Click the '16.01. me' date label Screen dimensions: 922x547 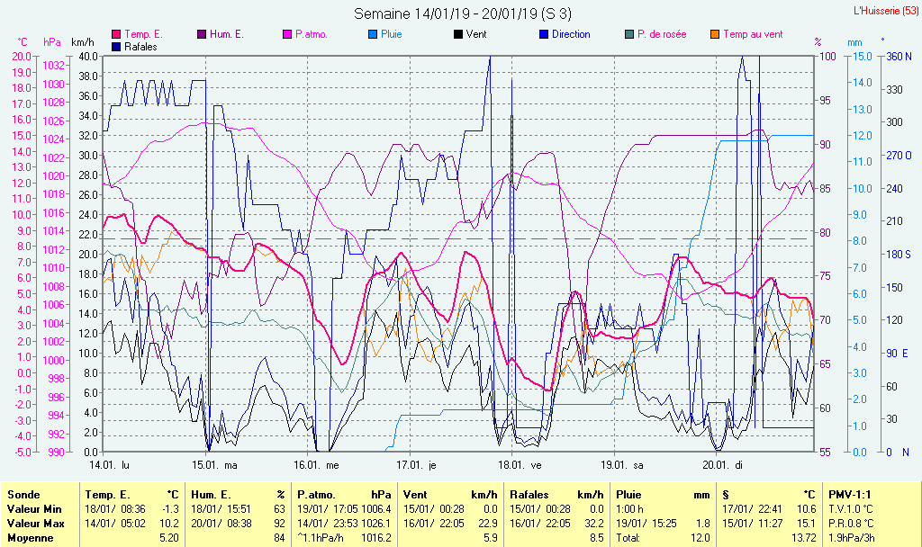(x=316, y=465)
